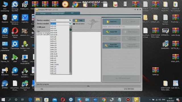The image size is (182, 102).
Task: Open Telegram desktop shortcut
Action: click(15, 71)
